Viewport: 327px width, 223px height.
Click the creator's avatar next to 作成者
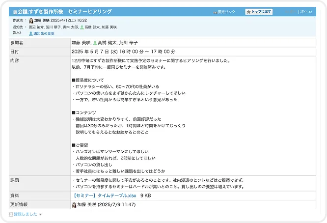(x=31, y=21)
